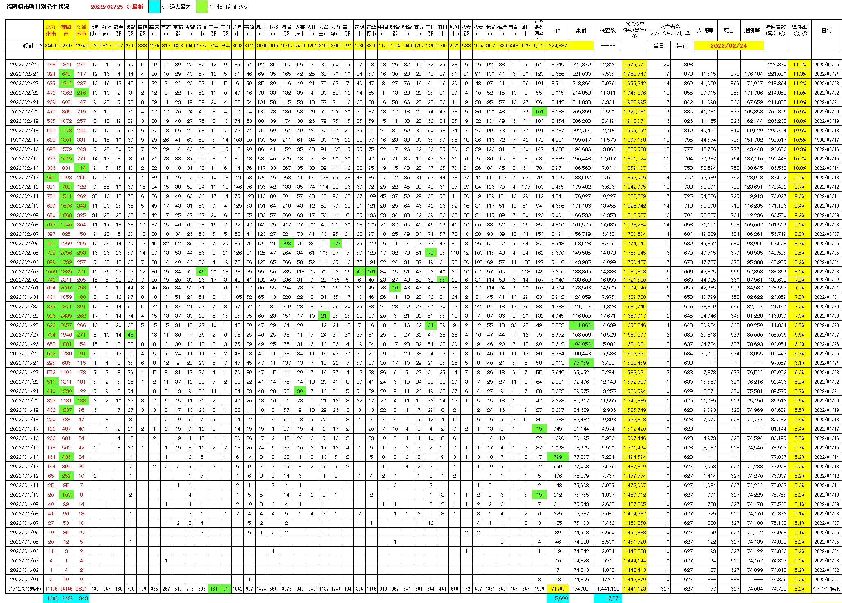Viewport: 842px width, 603px height.
Task: Select the 日付 column header
Action: point(826,30)
